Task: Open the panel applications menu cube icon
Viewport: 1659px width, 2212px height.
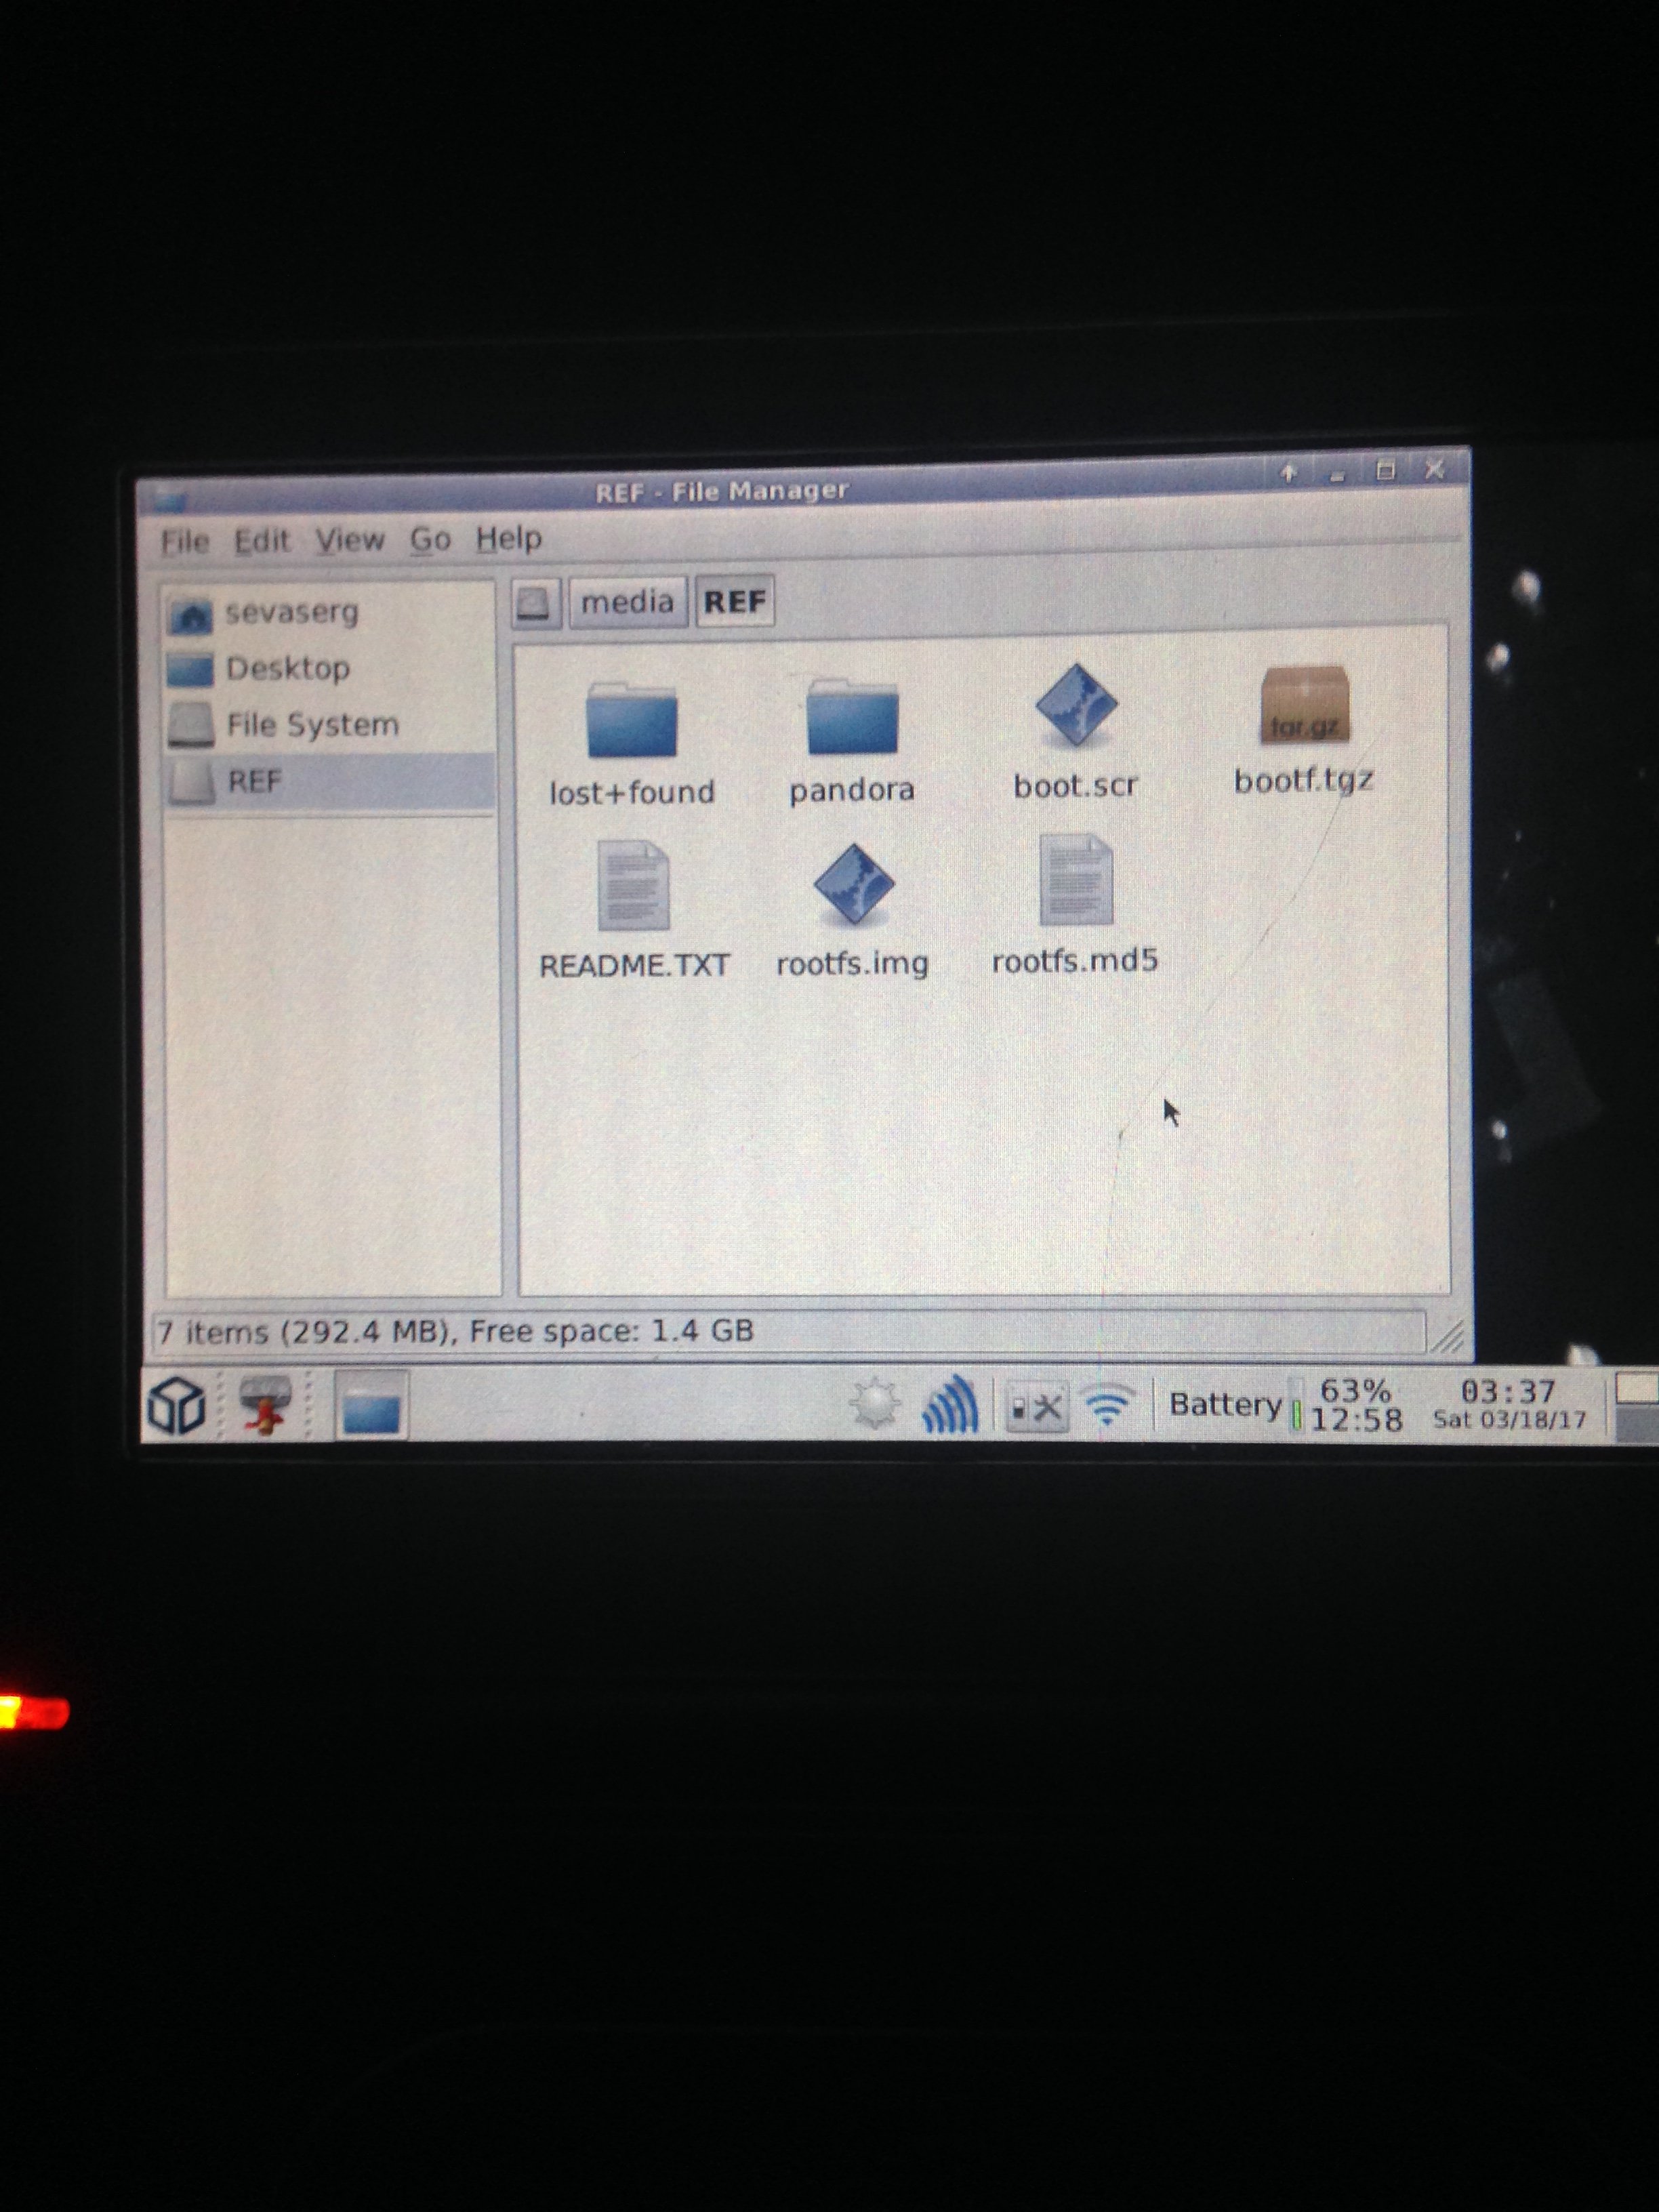Action: click(177, 1405)
